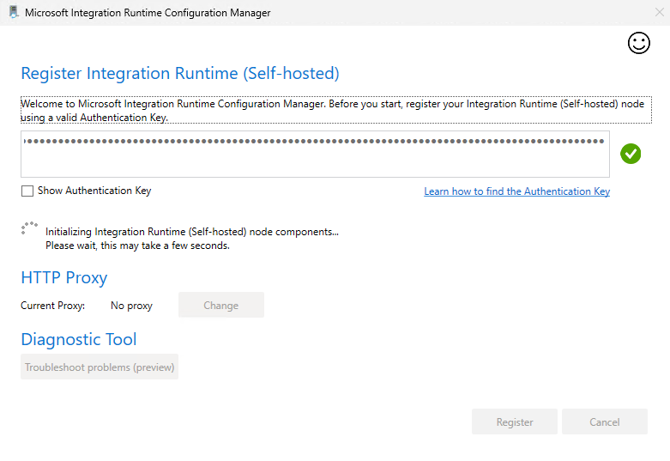Click Troubleshoot problems (preview) button
The width and height of the screenshot is (670, 461).
[100, 367]
